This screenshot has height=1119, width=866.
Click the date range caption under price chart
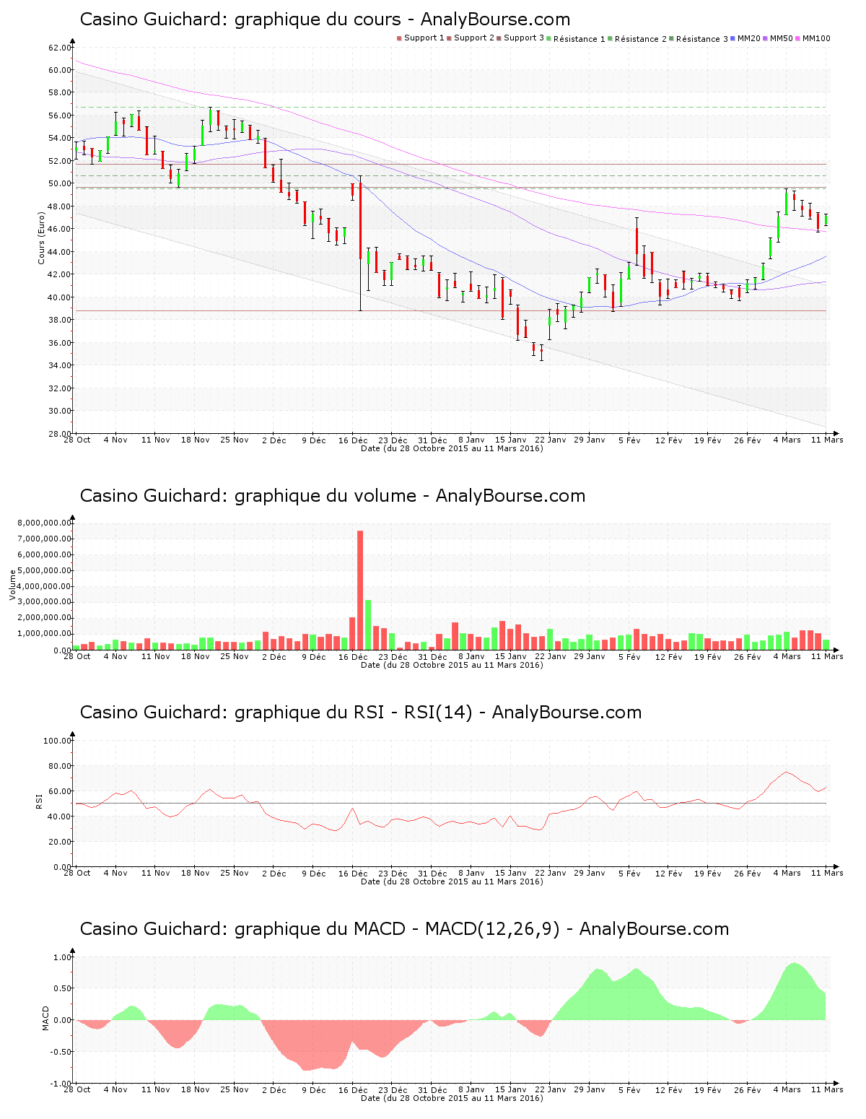452,448
